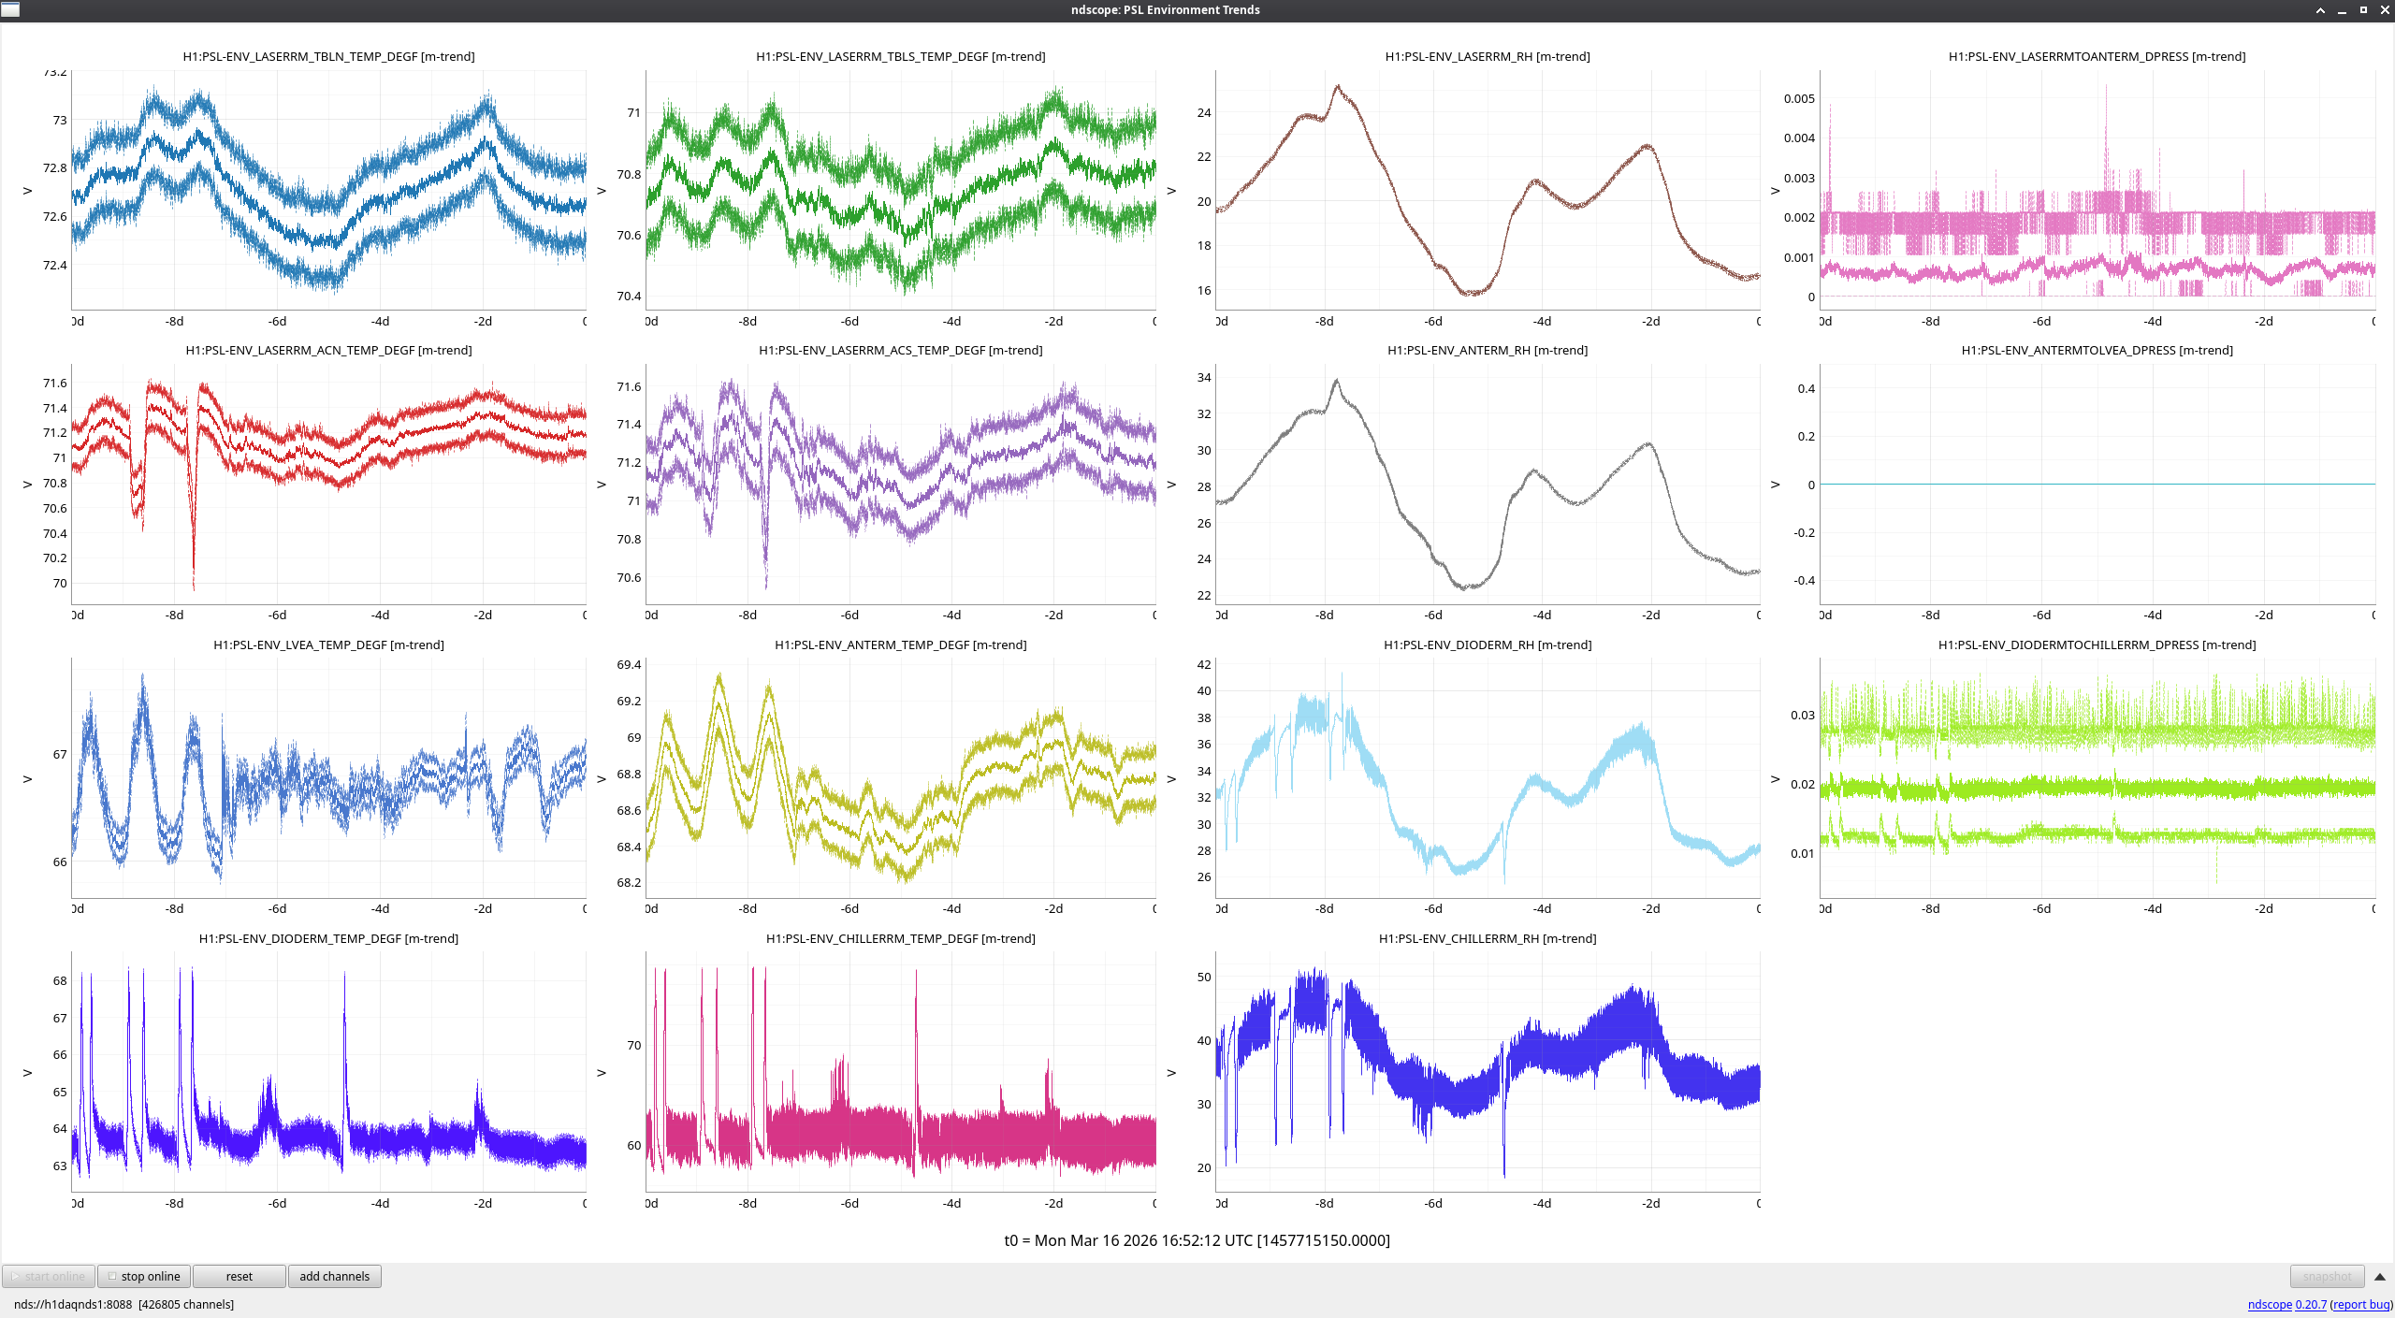Click the maximize window icon
The height and width of the screenshot is (1318, 2395).
2363,10
